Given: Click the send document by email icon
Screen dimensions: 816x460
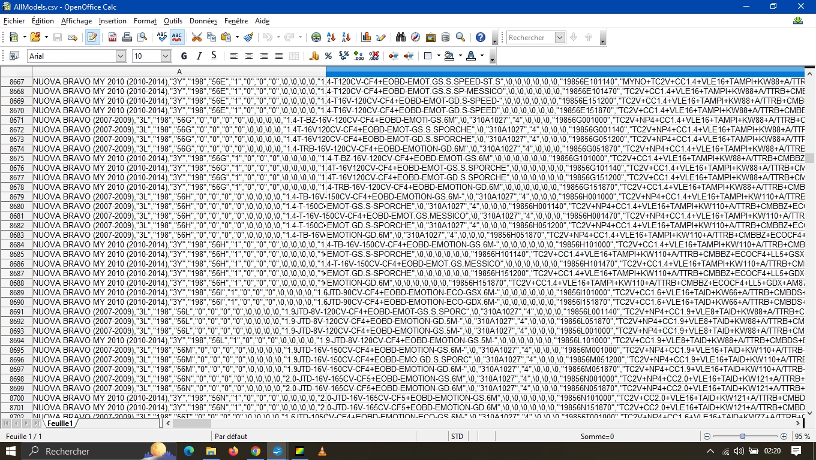Looking at the screenshot, I should pyautogui.click(x=73, y=37).
